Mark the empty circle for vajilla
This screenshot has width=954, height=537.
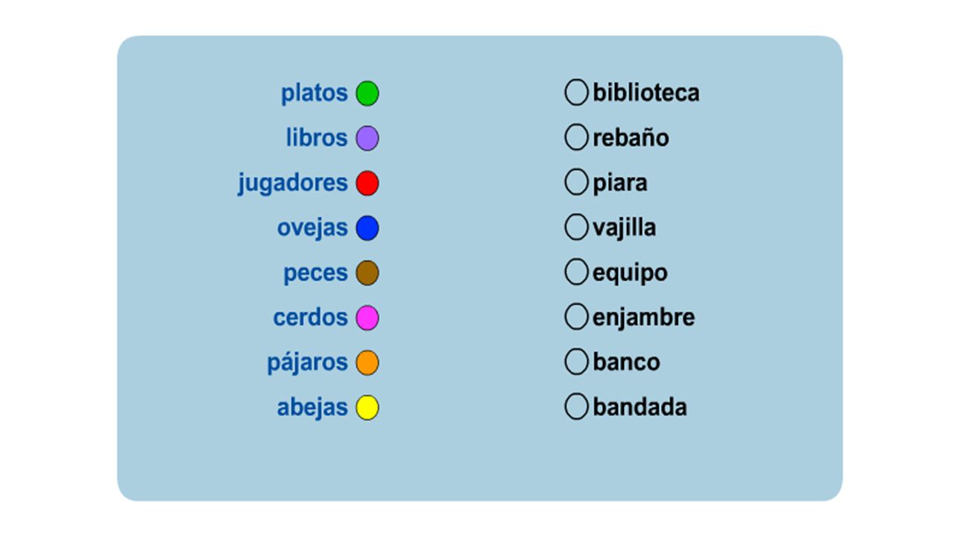click(x=576, y=227)
